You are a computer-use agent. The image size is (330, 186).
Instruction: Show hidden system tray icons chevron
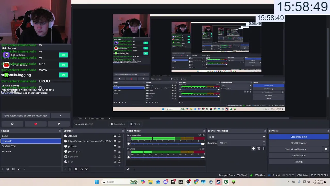288,182
